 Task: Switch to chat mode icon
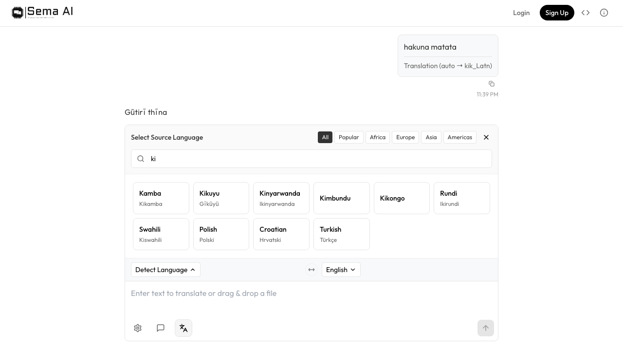click(x=161, y=328)
